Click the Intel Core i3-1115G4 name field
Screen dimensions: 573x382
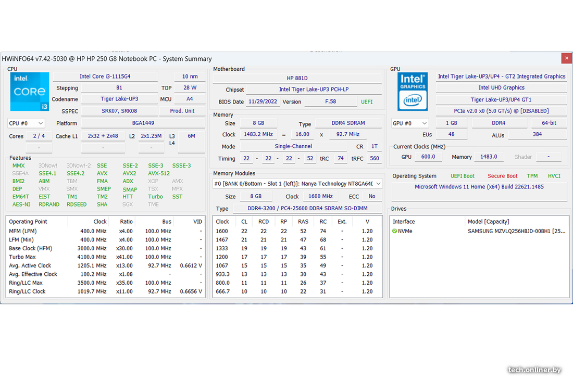105,77
